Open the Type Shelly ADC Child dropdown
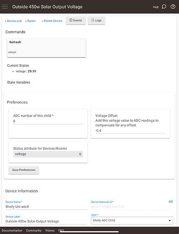Screen dimensions: 179x234 pos(132,220)
